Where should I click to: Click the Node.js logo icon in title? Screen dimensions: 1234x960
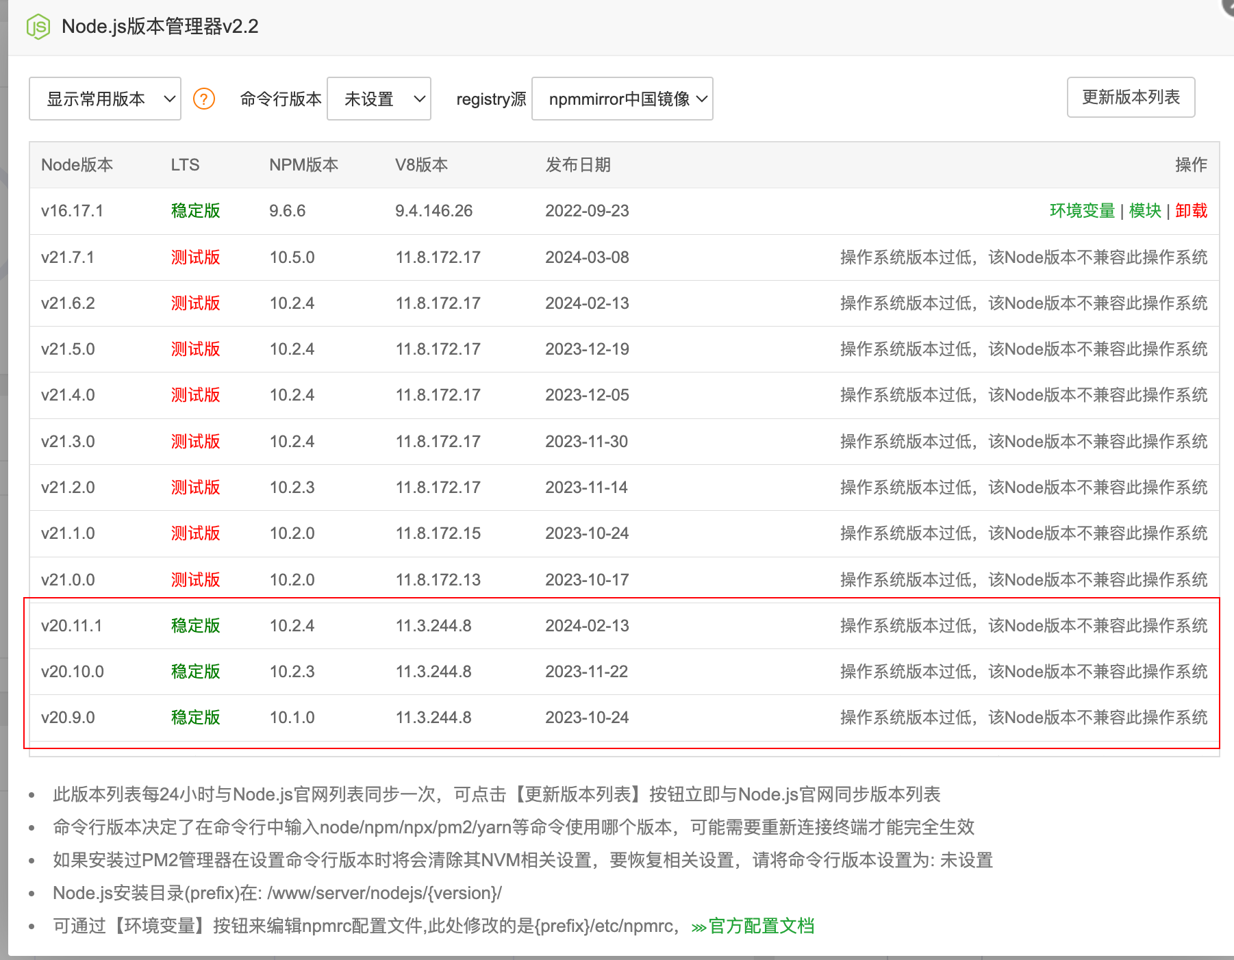point(38,27)
